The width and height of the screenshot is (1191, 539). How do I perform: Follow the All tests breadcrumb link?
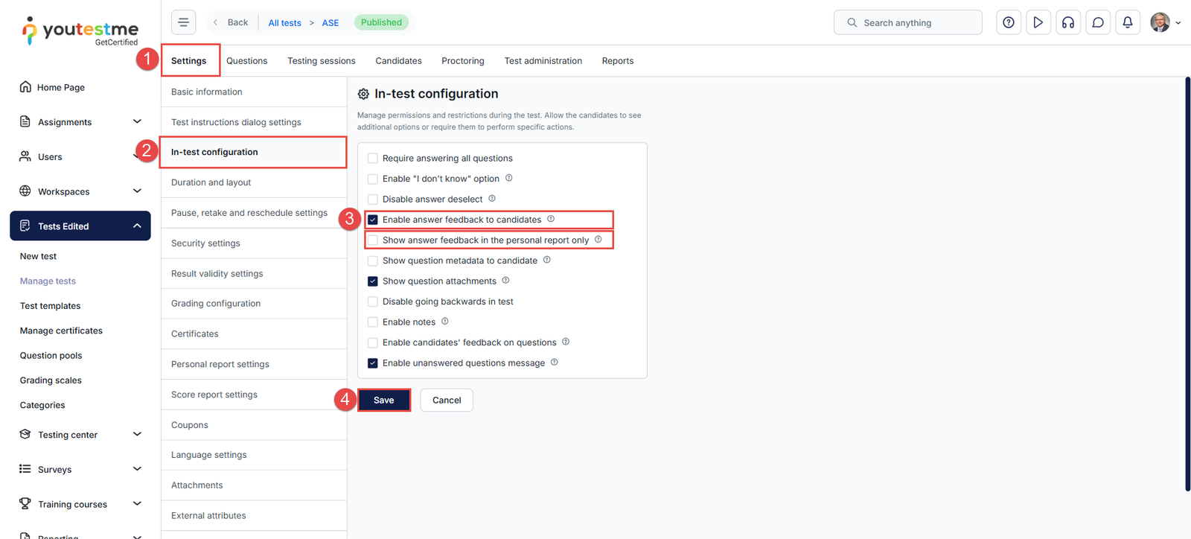284,23
